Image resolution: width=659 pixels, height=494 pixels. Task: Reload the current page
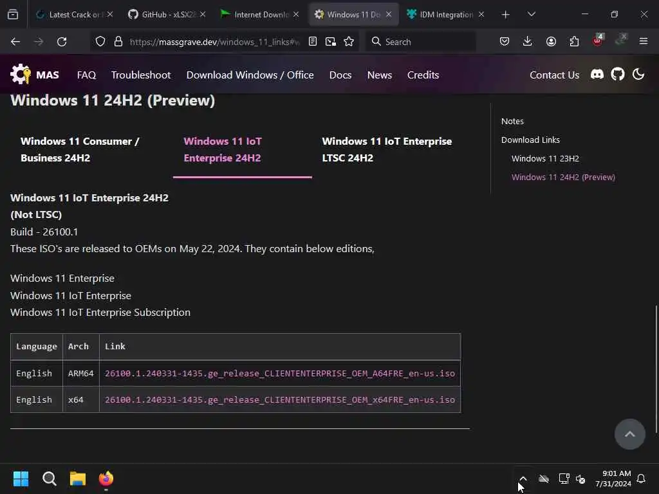(x=62, y=42)
